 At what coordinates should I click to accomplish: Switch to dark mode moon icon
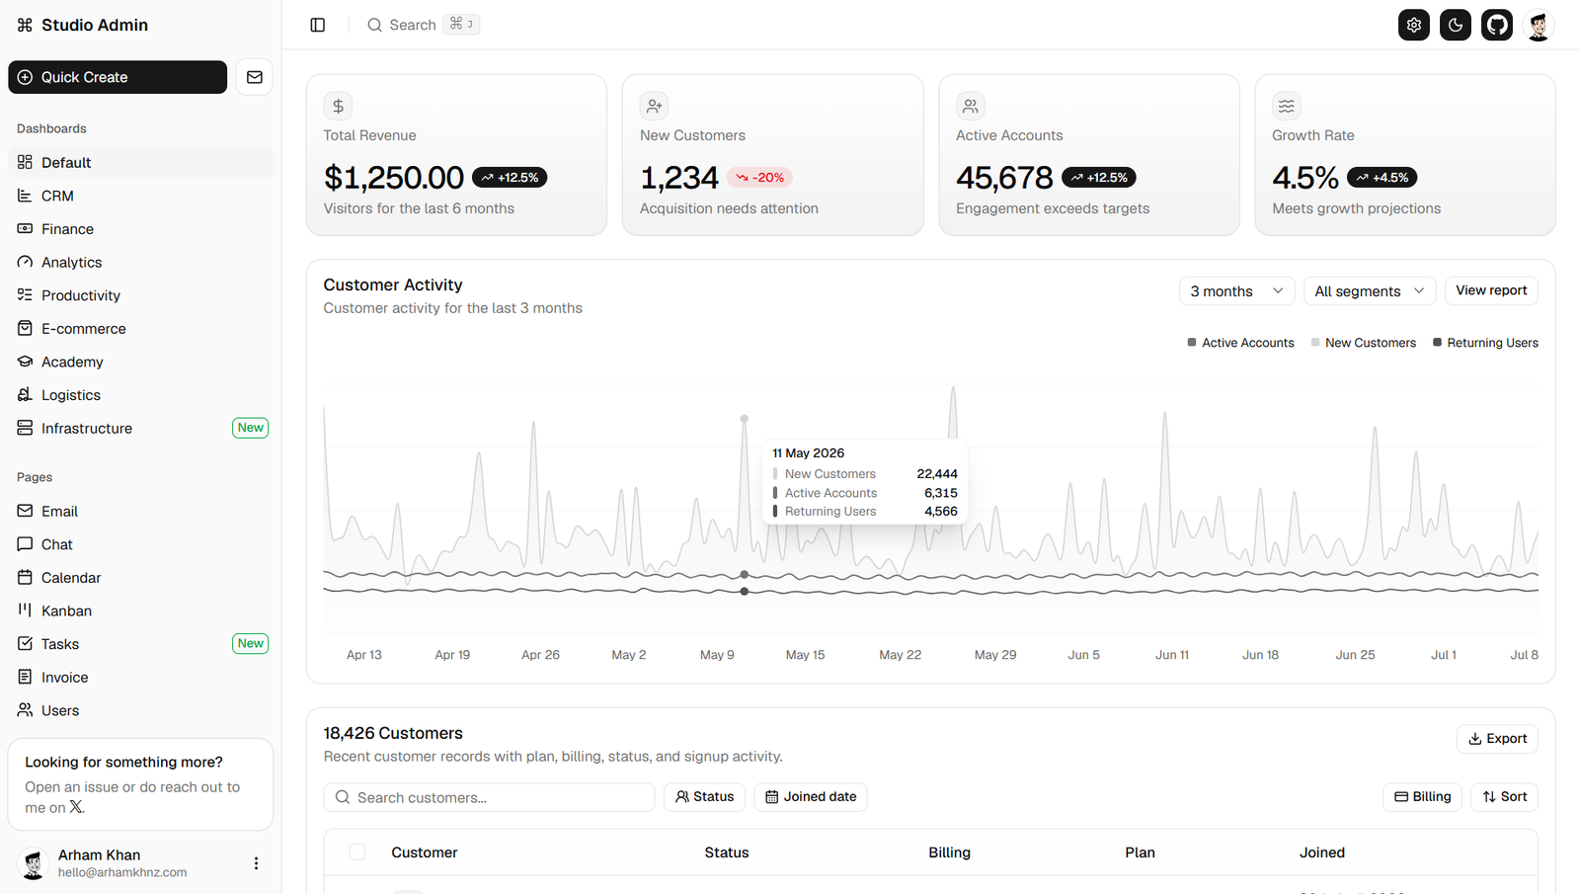pos(1456,25)
